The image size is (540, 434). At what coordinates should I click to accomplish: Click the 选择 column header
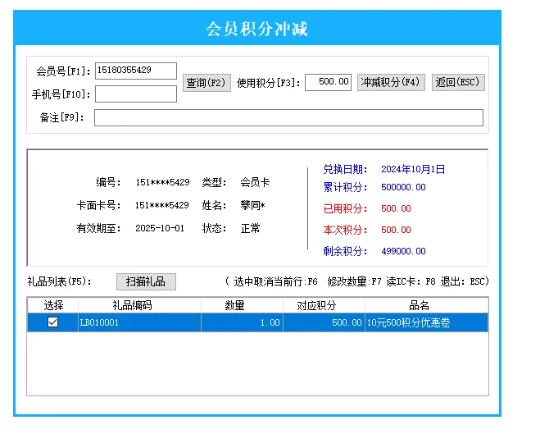coord(53,305)
